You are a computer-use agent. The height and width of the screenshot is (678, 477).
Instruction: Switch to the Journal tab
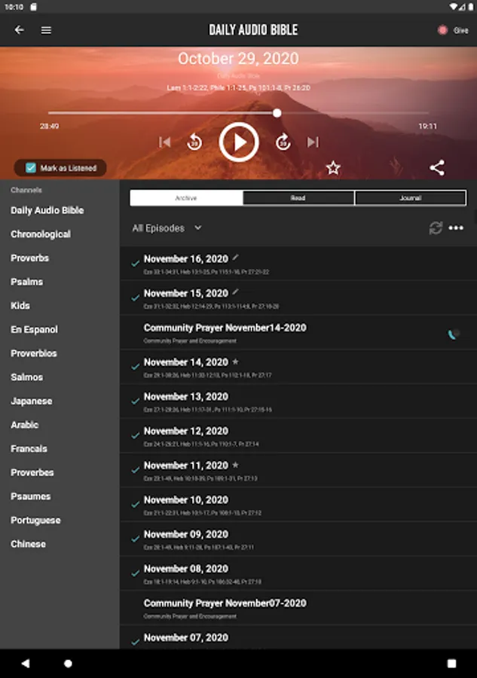[411, 198]
